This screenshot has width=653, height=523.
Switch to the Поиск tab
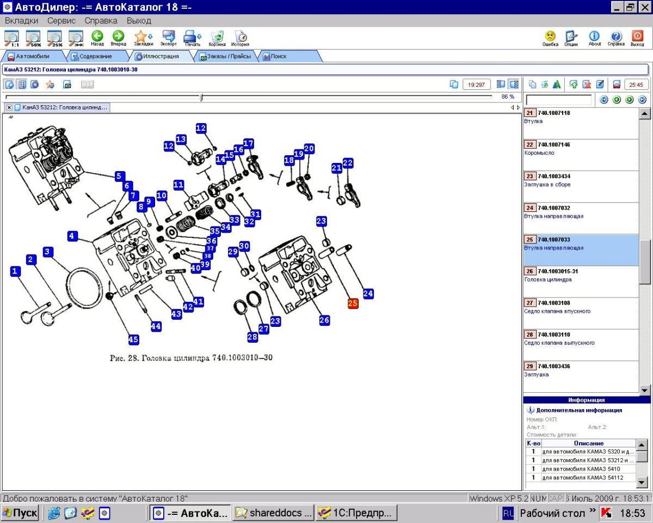(288, 56)
